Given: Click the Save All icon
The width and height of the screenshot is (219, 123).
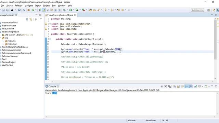Looking at the screenshot, I should click(x=7, y=10).
